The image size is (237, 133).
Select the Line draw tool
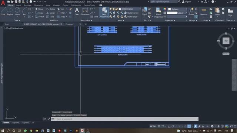(x=3, y=11)
